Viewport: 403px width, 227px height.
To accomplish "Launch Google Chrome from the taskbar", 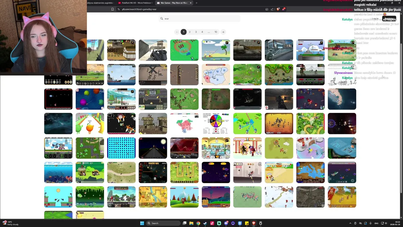I will [x=198, y=223].
